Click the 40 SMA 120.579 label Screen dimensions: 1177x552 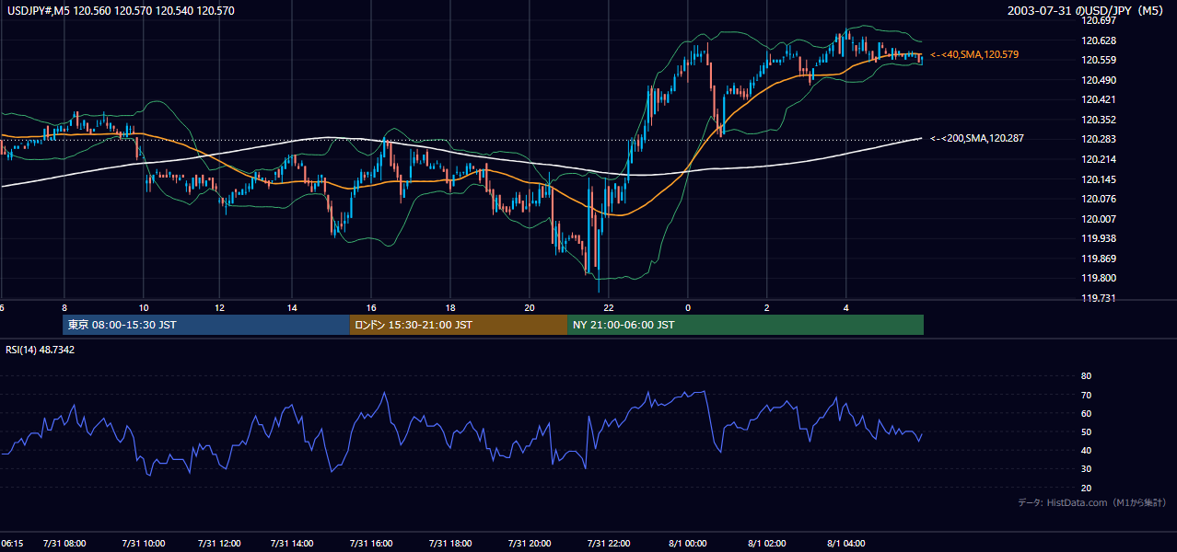[974, 55]
